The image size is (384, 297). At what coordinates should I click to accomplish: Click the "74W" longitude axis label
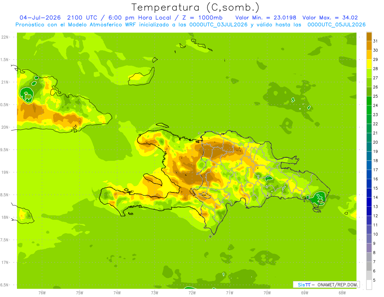tap(117, 293)
